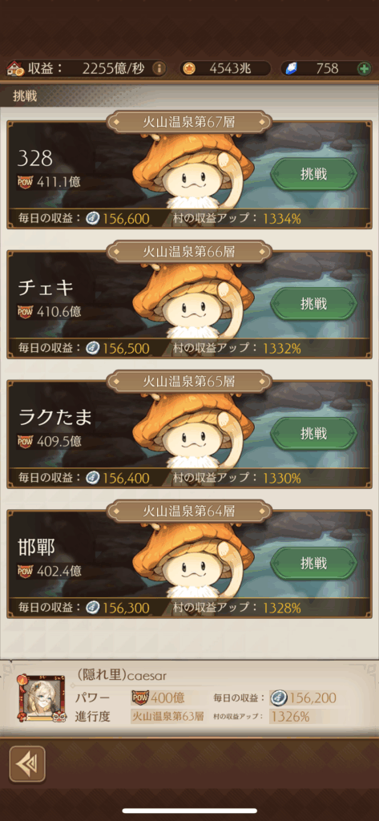379x821 pixels.
Task: Tap the income info icon
Action: 158,68
